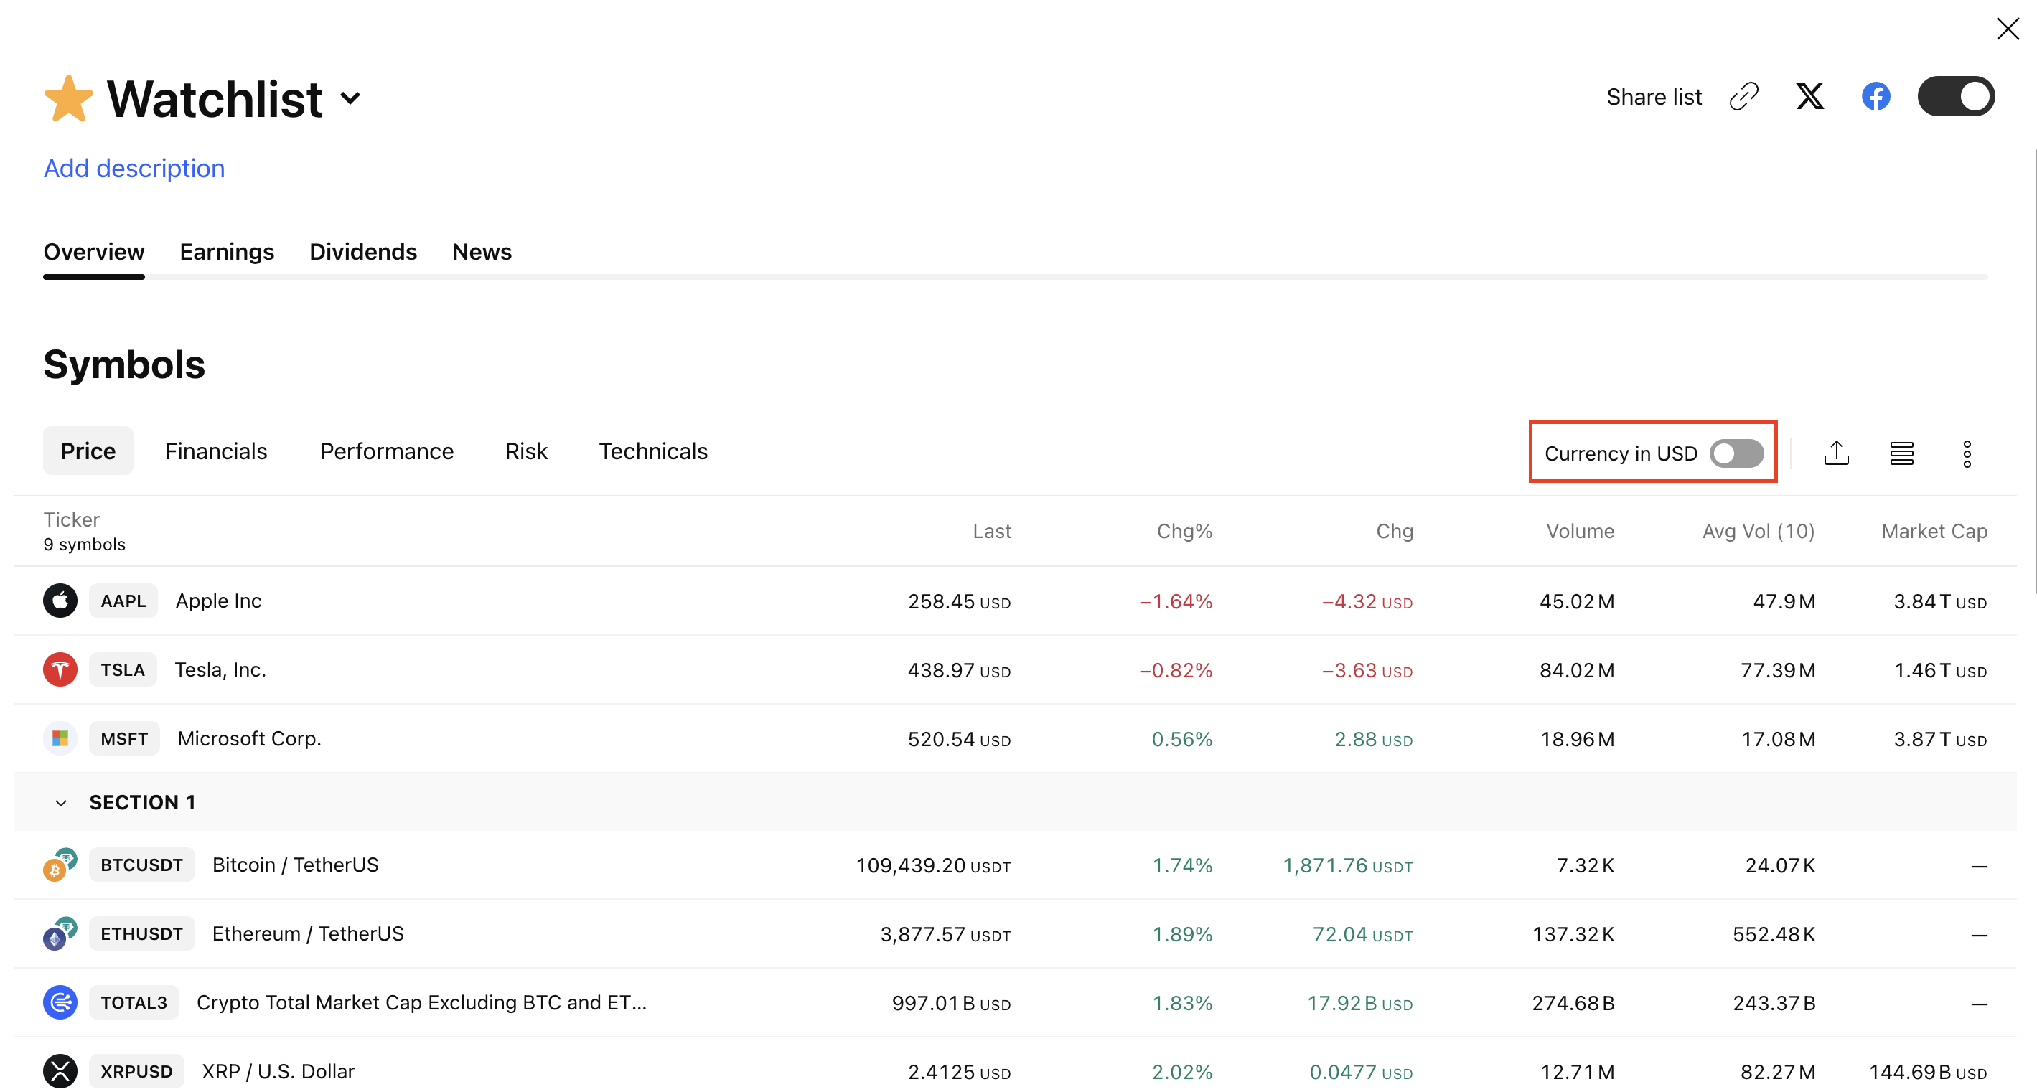The width and height of the screenshot is (2037, 1092).
Task: Close the watchlist panel
Action: pos(2007,29)
